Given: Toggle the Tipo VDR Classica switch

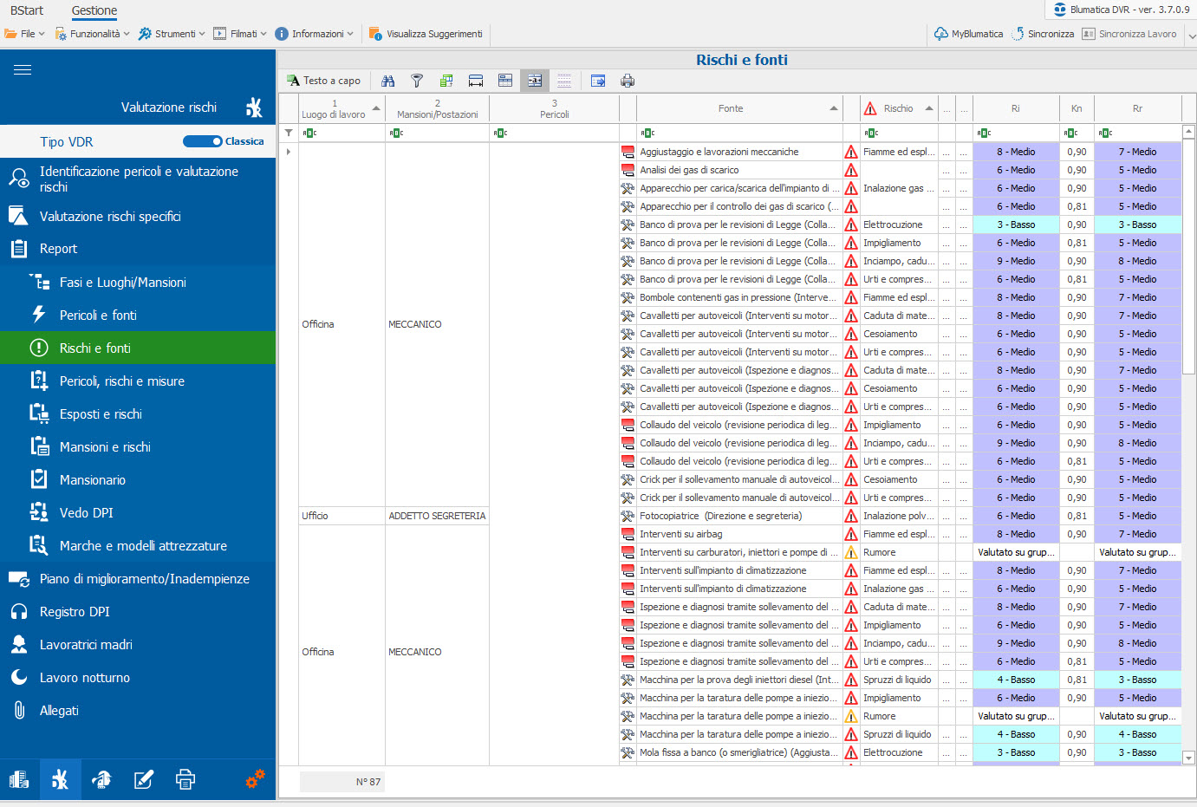Looking at the screenshot, I should tap(204, 141).
